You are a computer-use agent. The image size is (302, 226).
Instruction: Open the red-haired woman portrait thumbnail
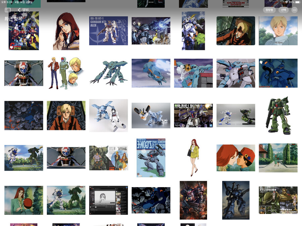point(66,31)
